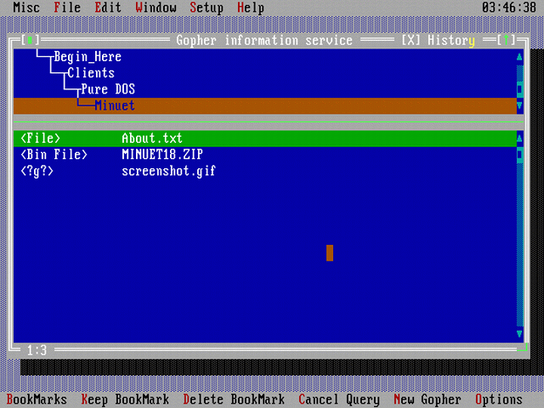Select the screenshot.gif list entry
544x408 pixels.
168,170
